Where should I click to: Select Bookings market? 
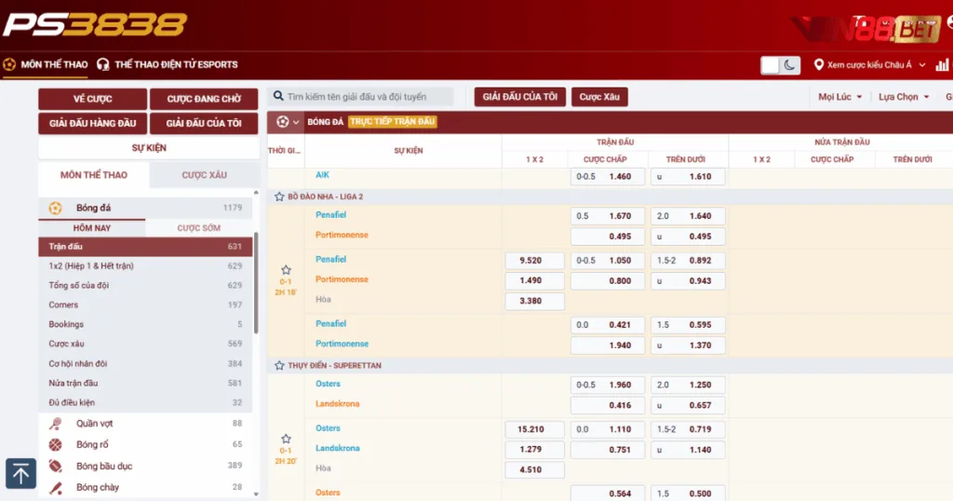pyautogui.click(x=145, y=324)
